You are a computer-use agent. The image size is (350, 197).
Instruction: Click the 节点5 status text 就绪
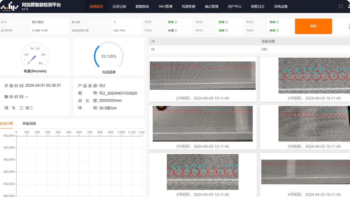pos(222,30)
